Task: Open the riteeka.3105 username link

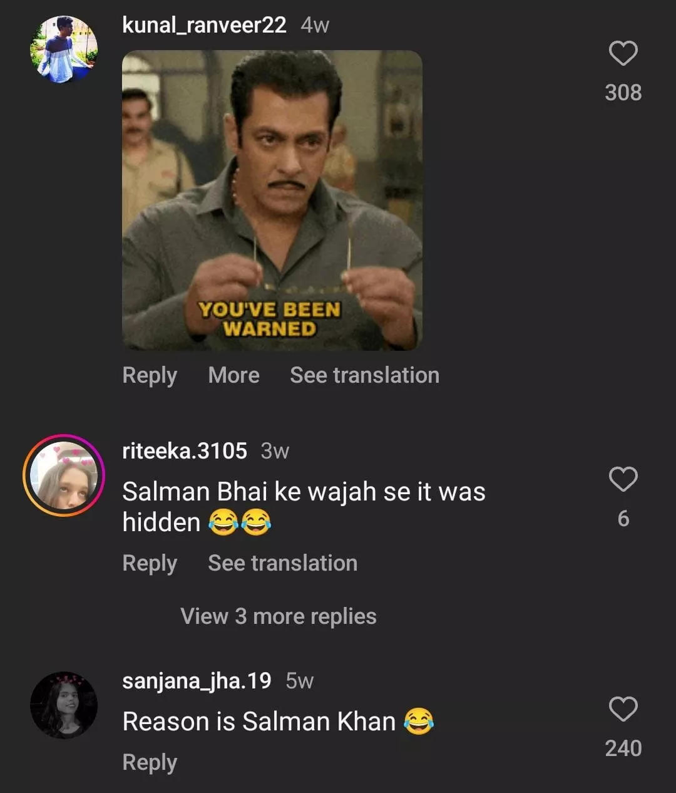Action: point(185,451)
